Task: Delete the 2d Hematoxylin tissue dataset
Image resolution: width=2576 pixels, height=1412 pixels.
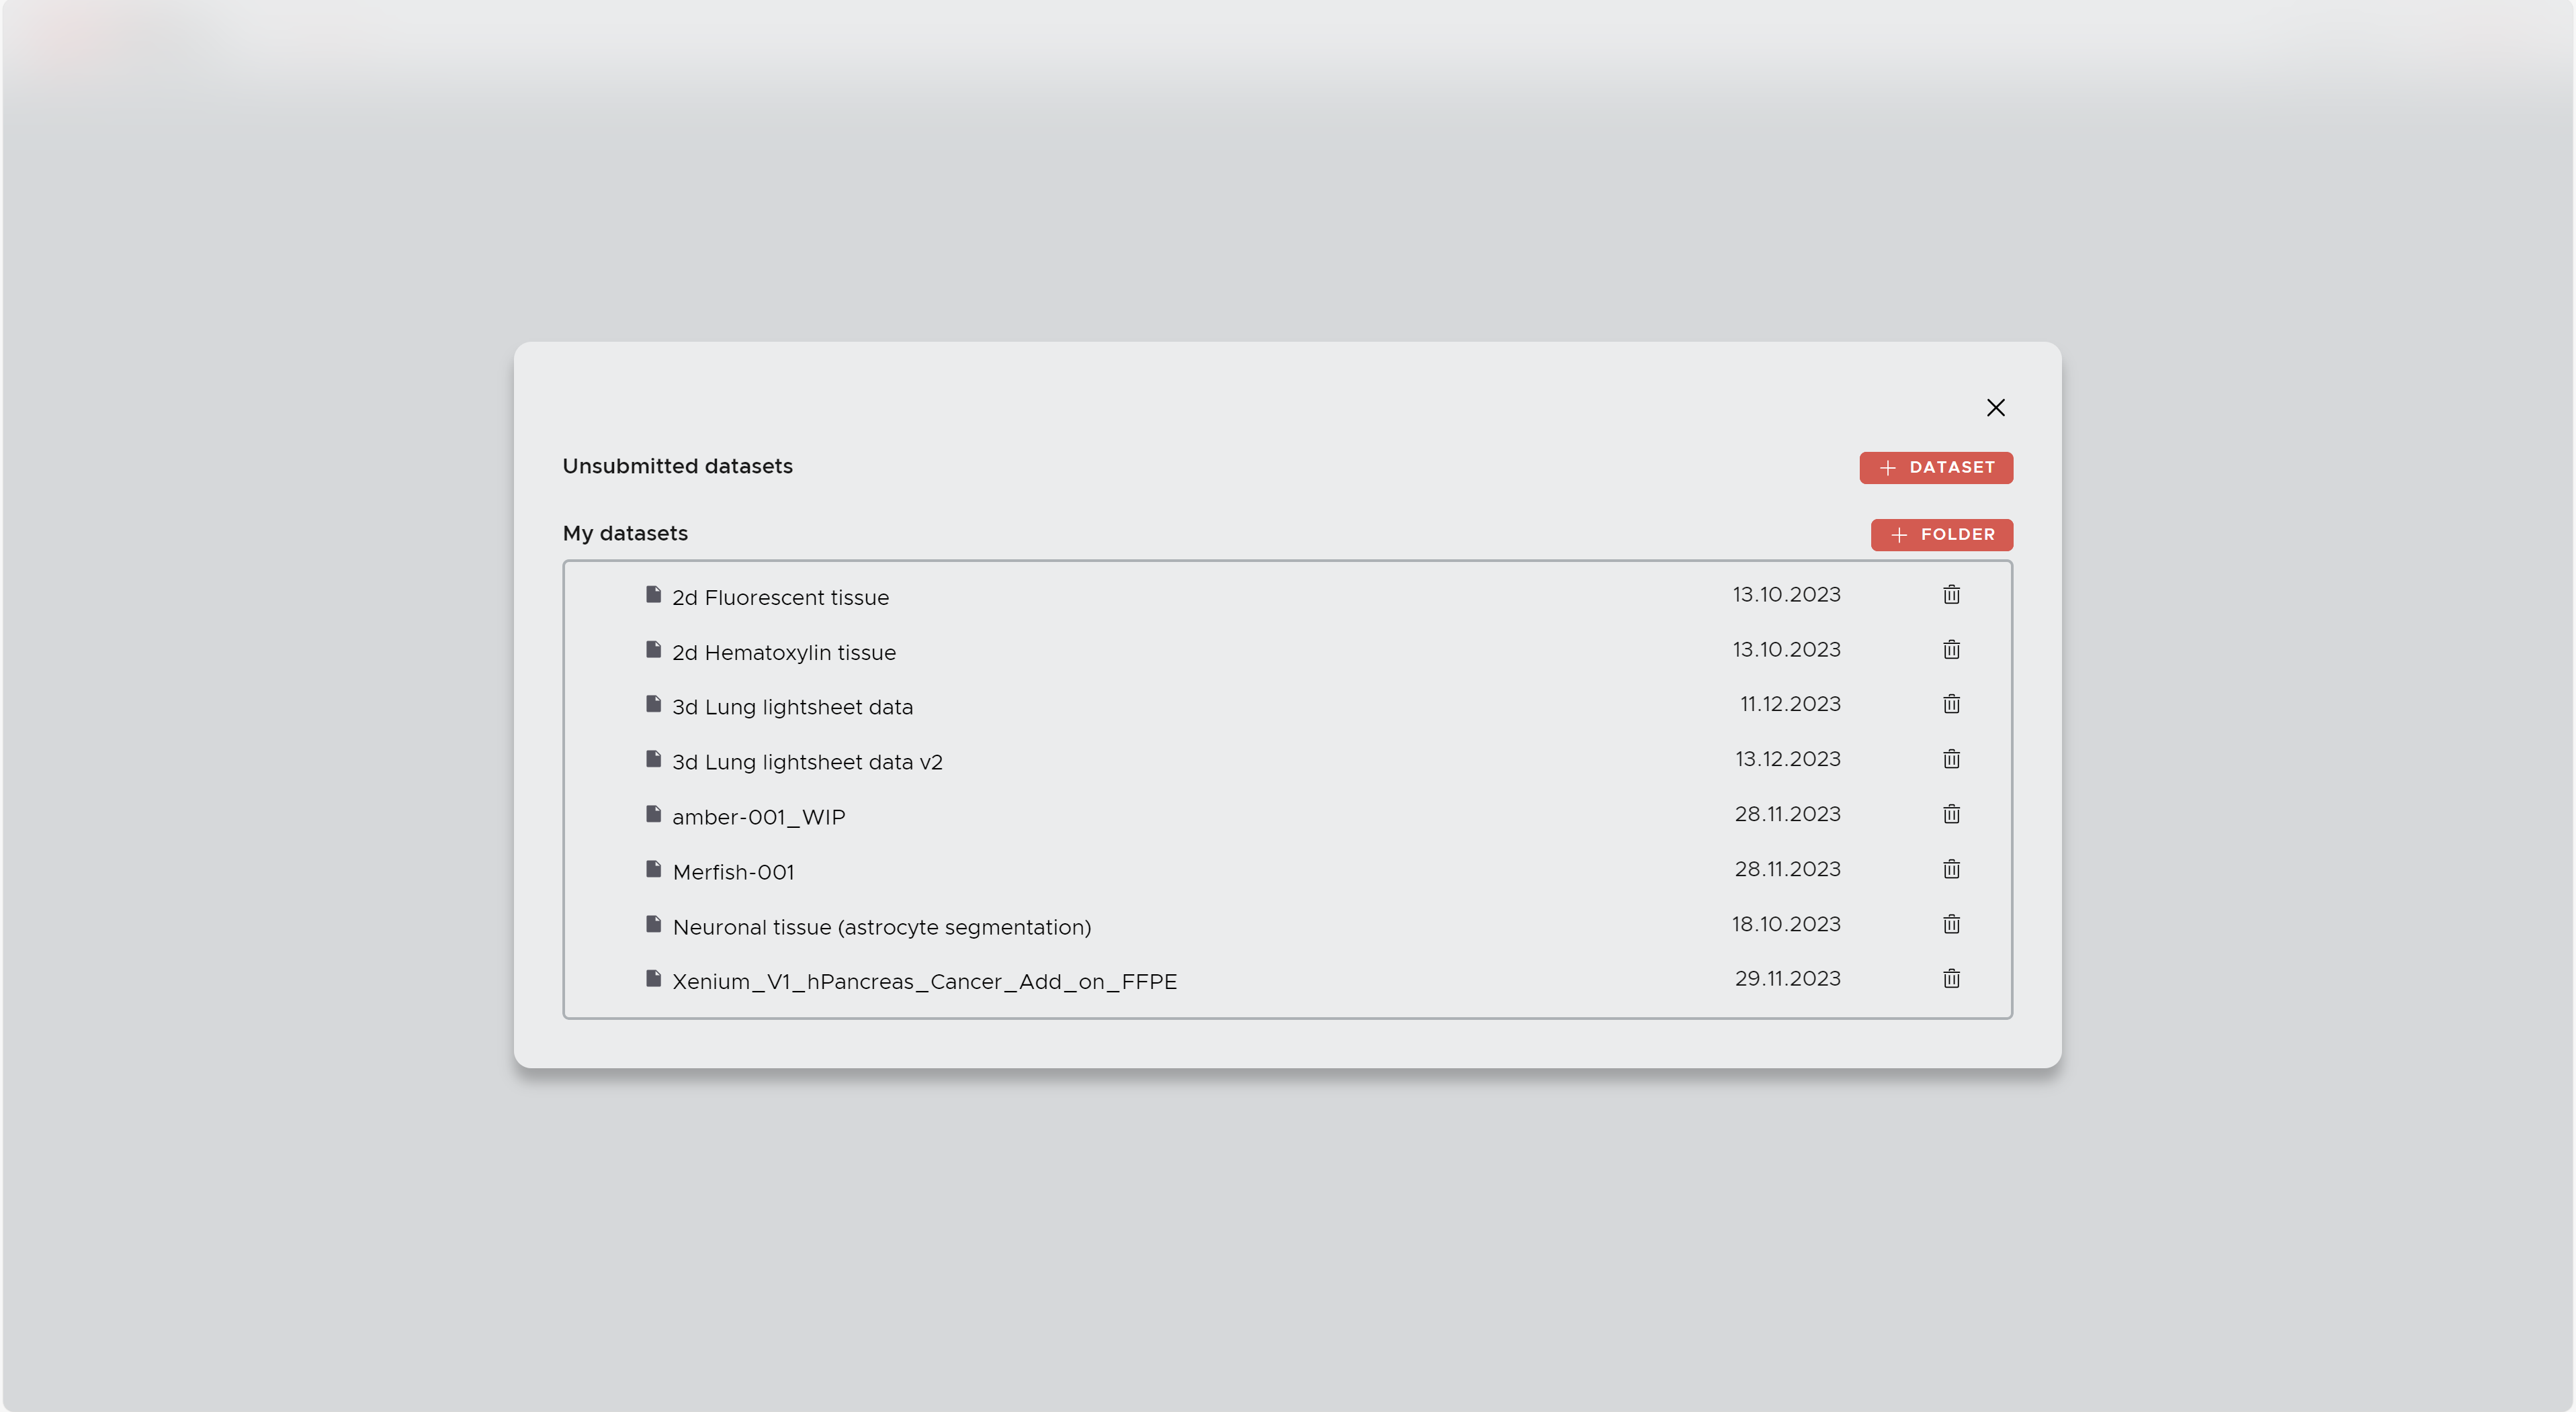Action: pos(1951,649)
